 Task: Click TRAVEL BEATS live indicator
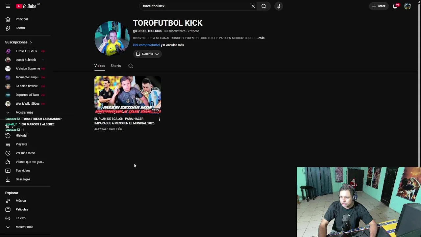[43, 51]
